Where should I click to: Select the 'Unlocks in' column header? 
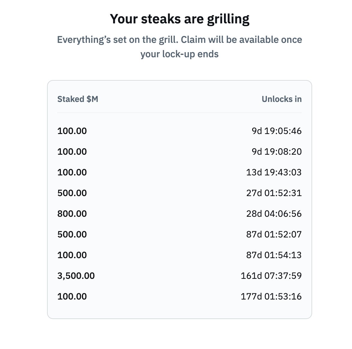coord(282,99)
